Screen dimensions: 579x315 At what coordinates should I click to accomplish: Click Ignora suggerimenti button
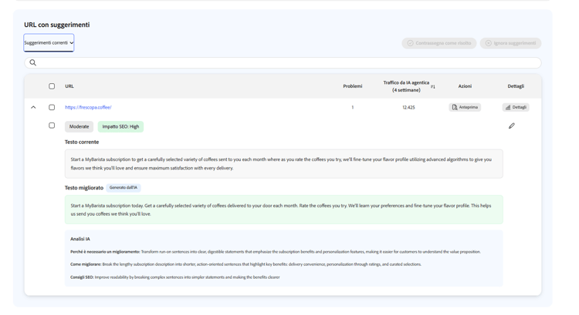(511, 43)
